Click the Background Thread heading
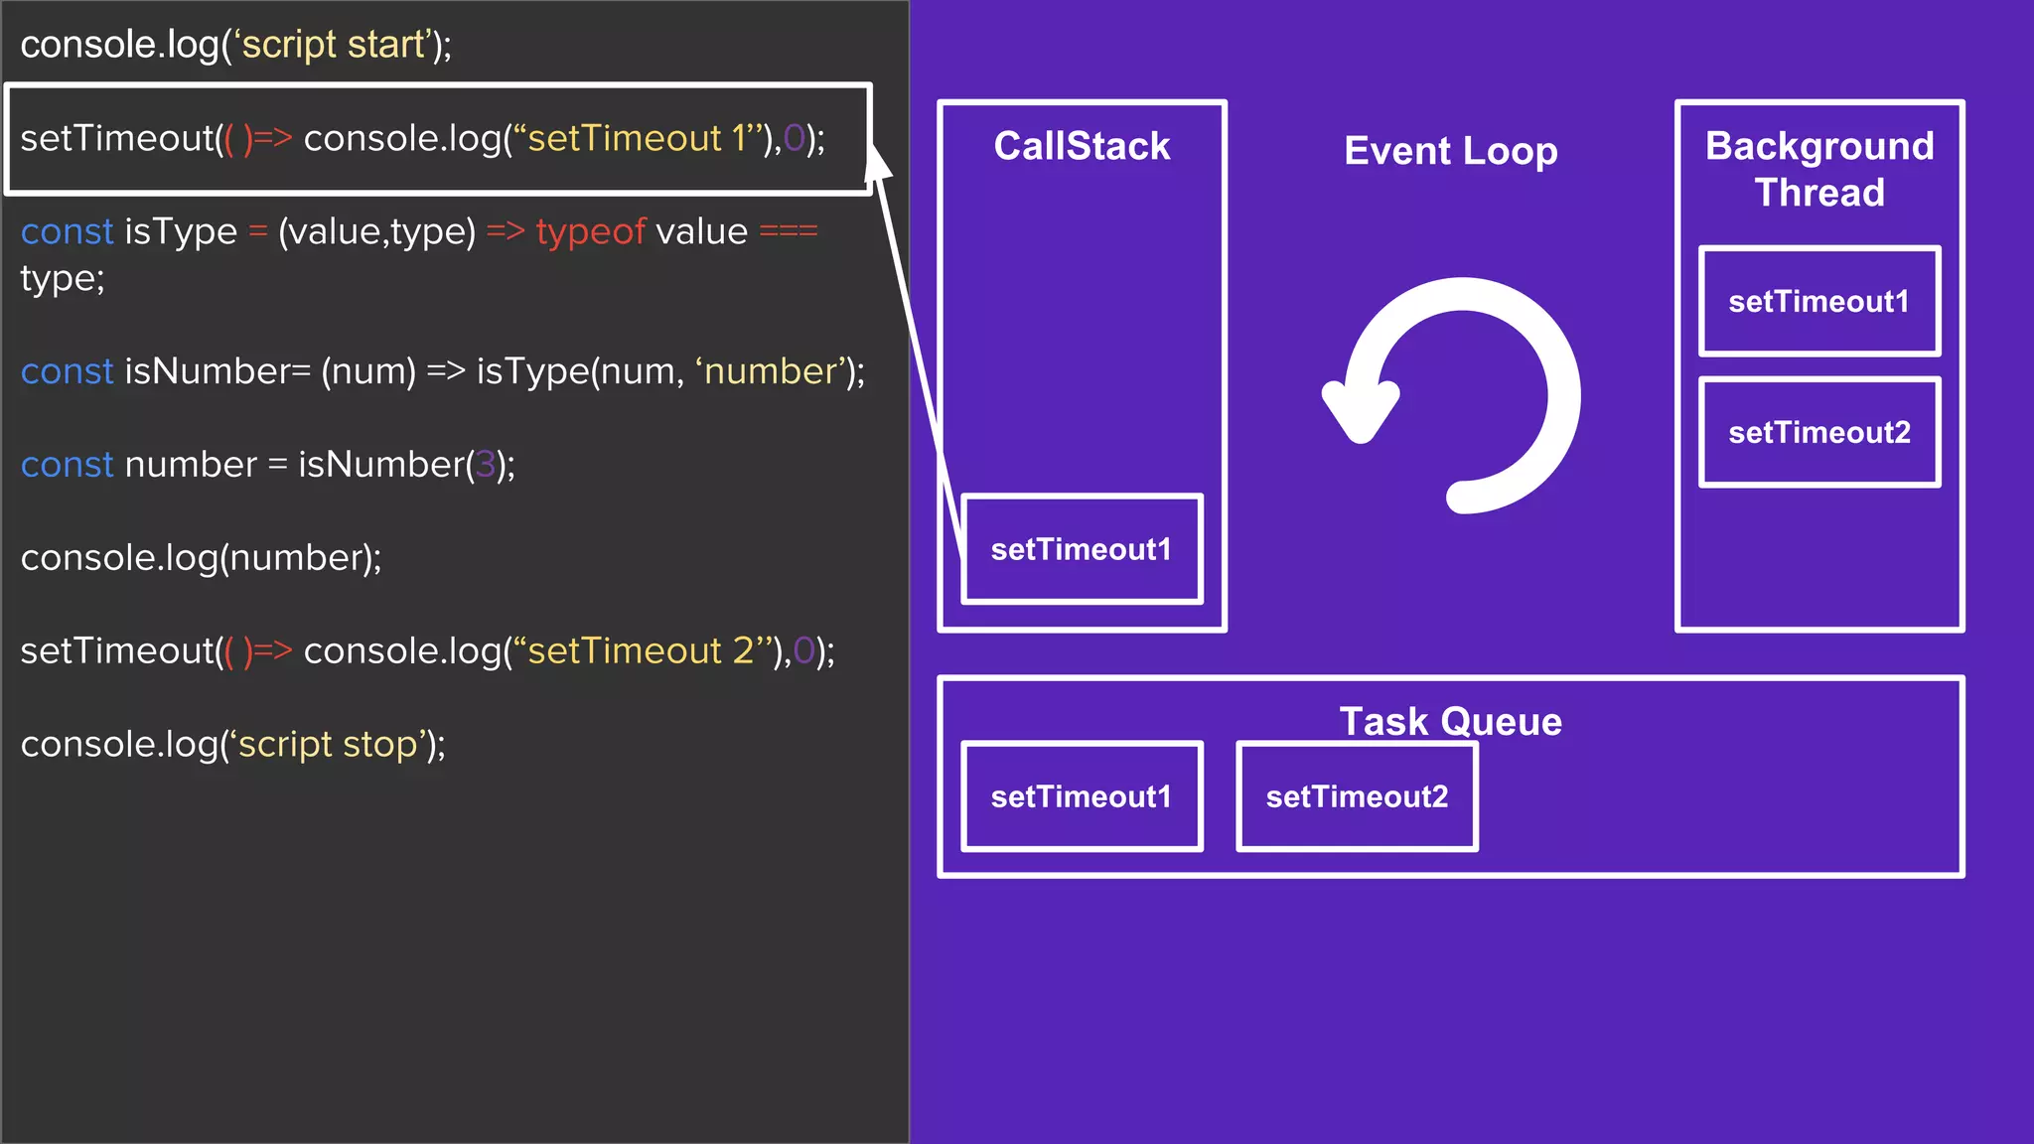Image resolution: width=2034 pixels, height=1144 pixels. (1819, 169)
